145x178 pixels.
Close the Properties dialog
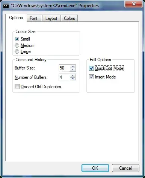[x=134, y=4]
